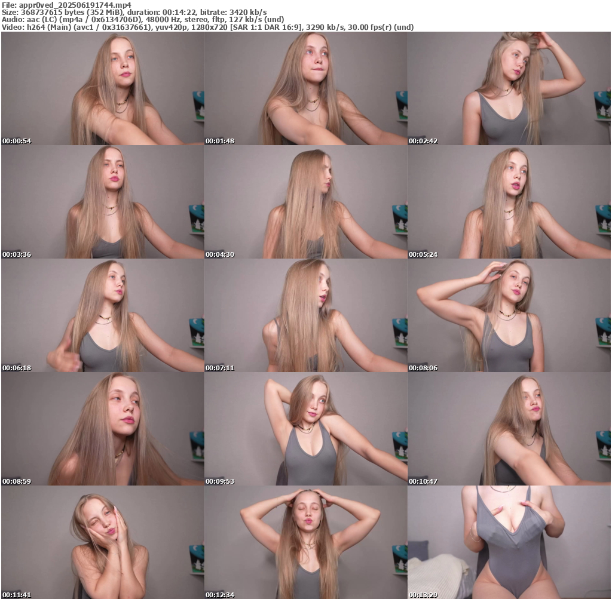
Task: Open the frame at 00:08:59
Action: tap(103, 429)
